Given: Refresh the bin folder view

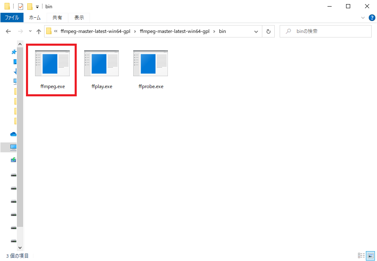Looking at the screenshot, I should [x=269, y=31].
